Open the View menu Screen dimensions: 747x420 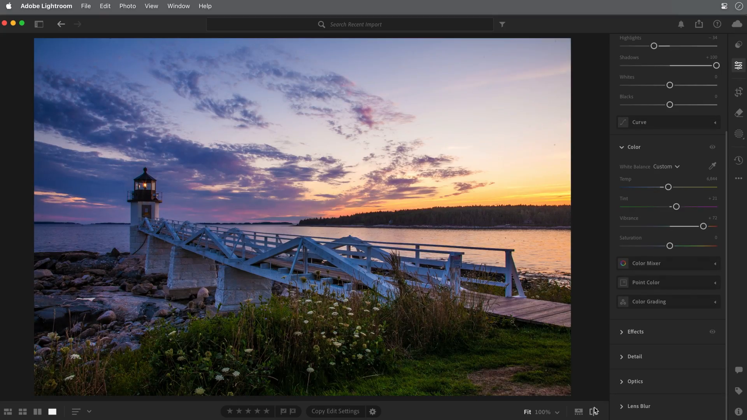151,6
